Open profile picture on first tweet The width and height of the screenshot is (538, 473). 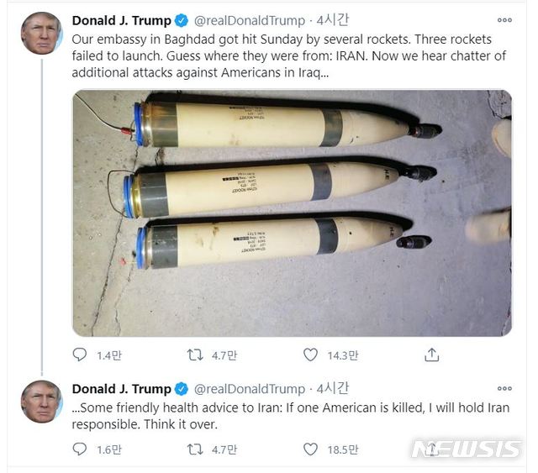(41, 34)
